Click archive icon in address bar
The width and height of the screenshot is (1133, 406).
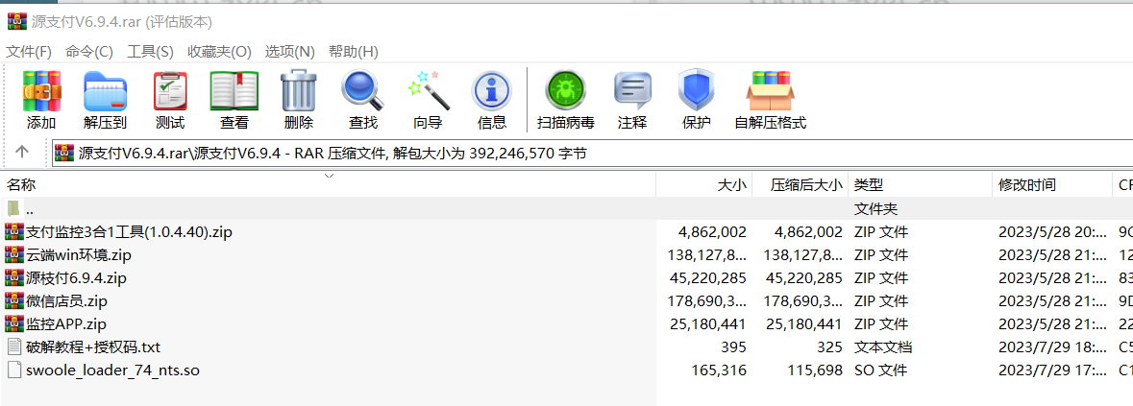click(x=64, y=153)
